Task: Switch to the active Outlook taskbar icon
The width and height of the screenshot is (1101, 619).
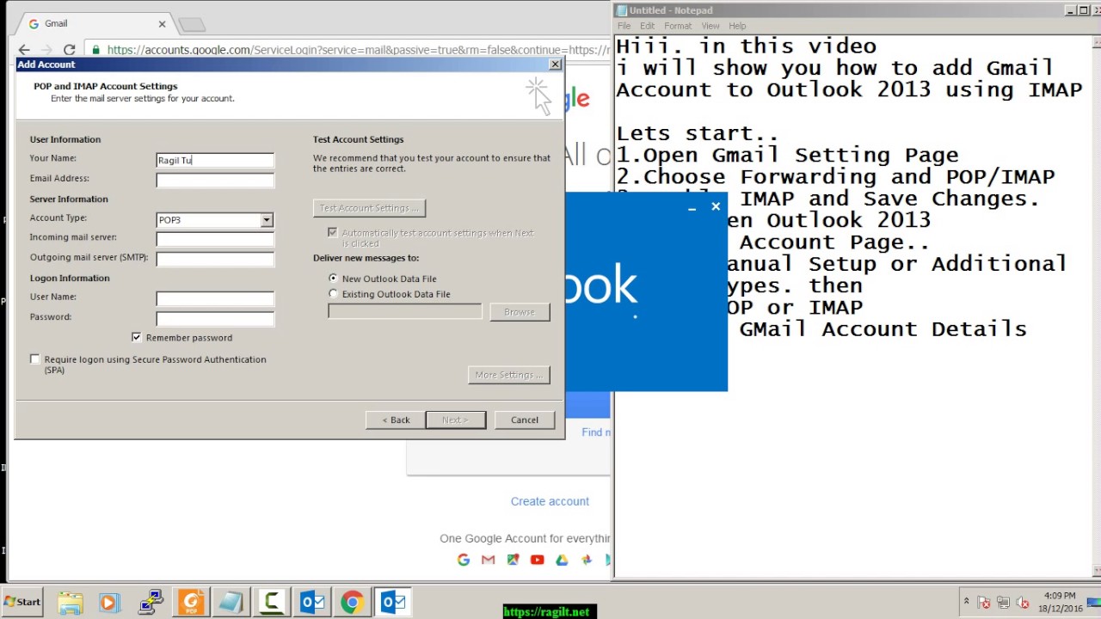Action: click(392, 602)
